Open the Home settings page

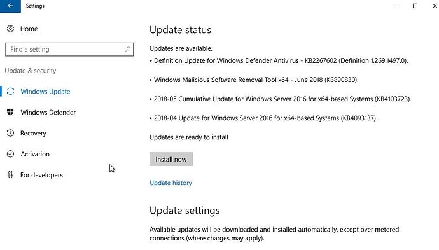29,29
